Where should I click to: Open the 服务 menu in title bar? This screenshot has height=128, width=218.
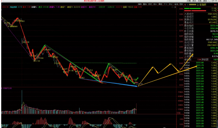pyautogui.click(x=205, y=1)
